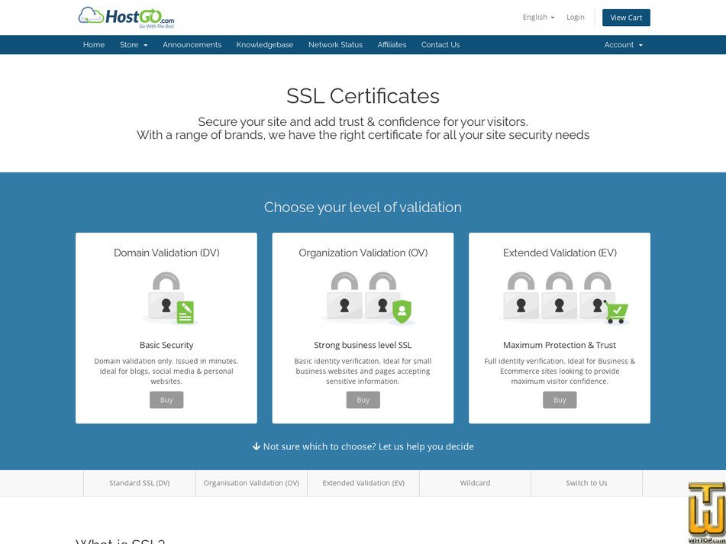Click View Cart

[x=626, y=17]
